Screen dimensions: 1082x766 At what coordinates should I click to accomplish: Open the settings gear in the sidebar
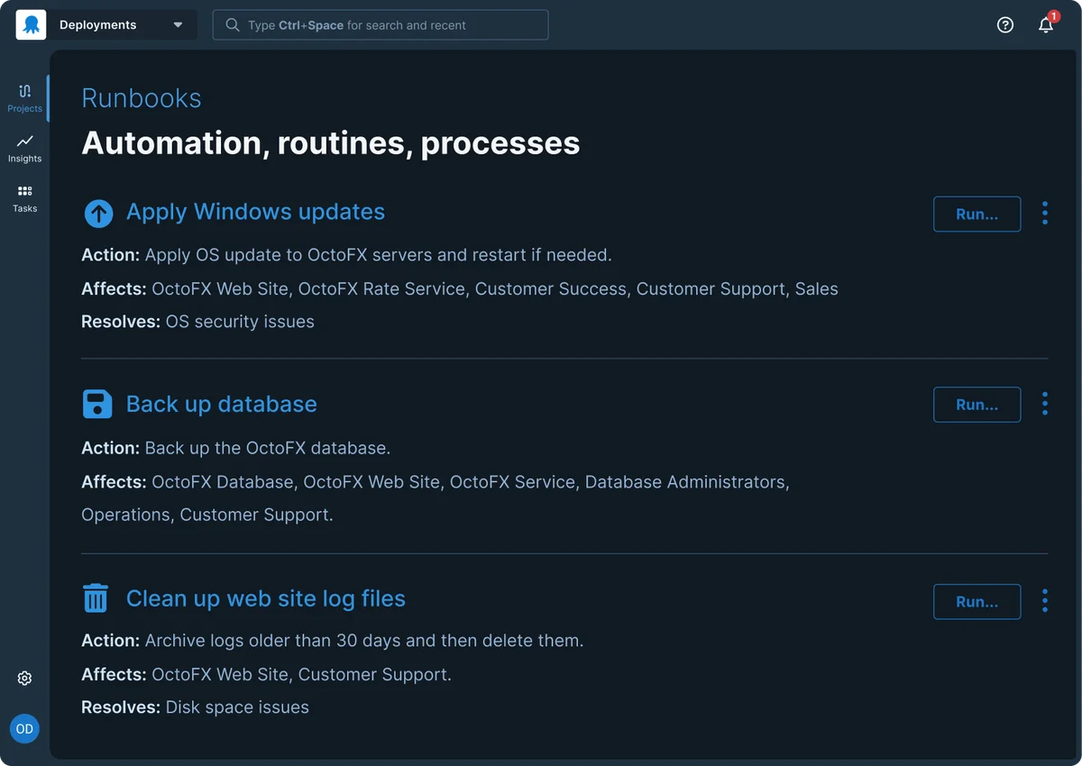click(24, 679)
